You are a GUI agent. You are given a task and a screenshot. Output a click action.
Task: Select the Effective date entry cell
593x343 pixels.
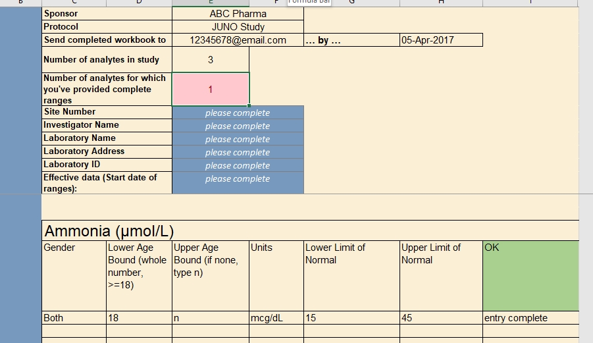238,182
